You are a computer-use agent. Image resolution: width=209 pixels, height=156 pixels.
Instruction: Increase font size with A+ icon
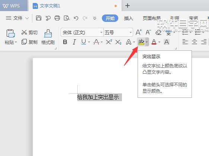[x=139, y=32]
